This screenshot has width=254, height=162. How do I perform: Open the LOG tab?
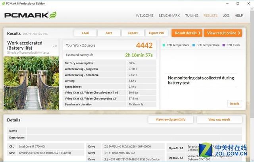[226, 16]
